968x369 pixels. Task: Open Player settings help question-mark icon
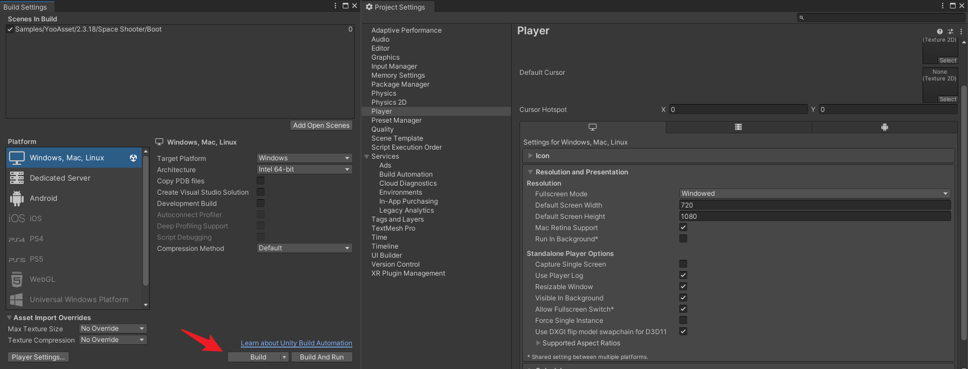[939, 31]
